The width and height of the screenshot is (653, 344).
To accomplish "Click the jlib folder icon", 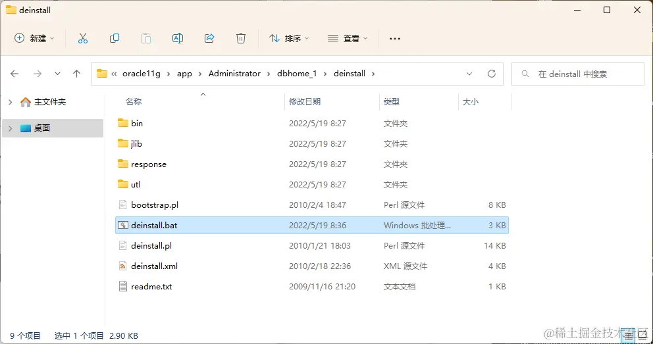I will (x=123, y=143).
